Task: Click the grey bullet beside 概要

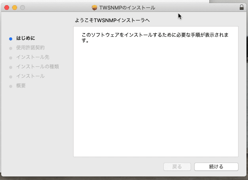Action: [x=11, y=86]
